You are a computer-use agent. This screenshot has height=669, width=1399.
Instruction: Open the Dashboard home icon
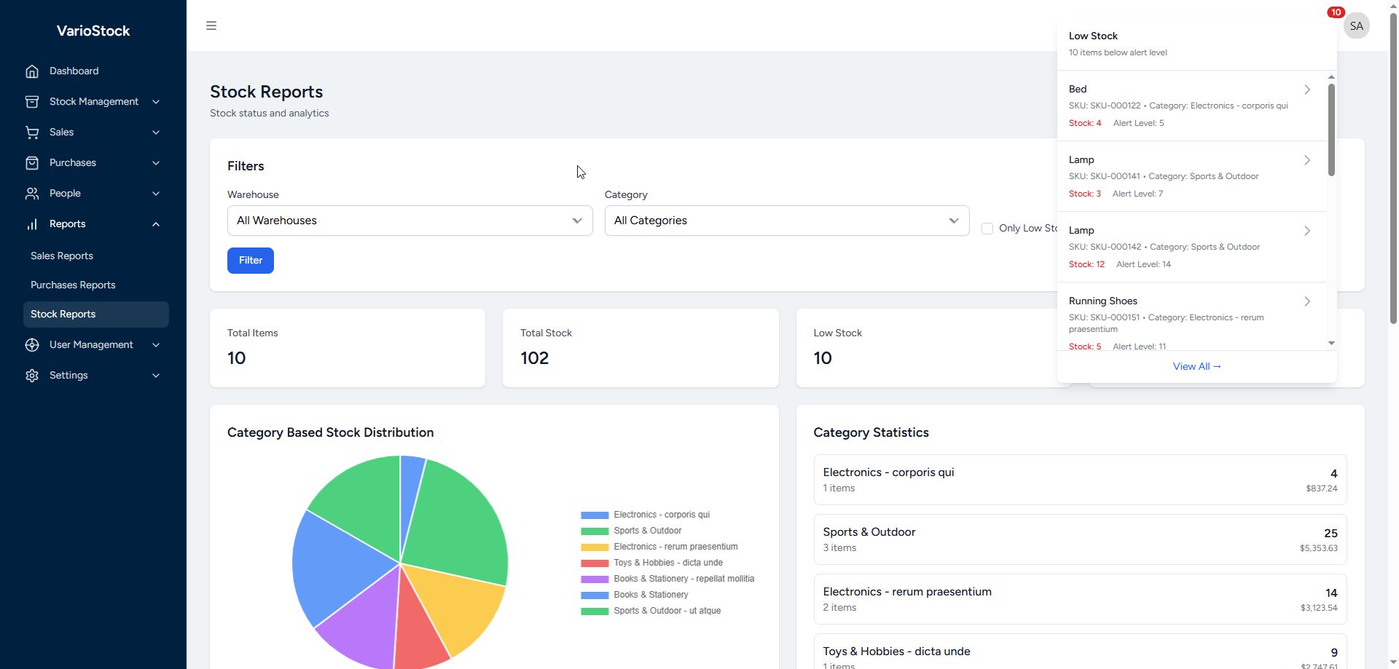click(32, 71)
